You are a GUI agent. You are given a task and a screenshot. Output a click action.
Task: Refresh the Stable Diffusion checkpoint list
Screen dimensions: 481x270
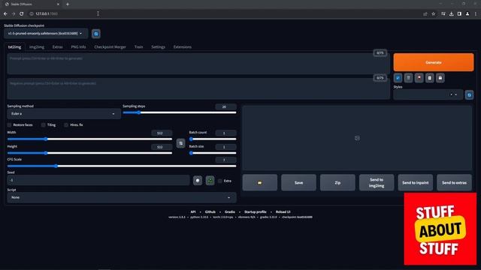click(x=96, y=34)
